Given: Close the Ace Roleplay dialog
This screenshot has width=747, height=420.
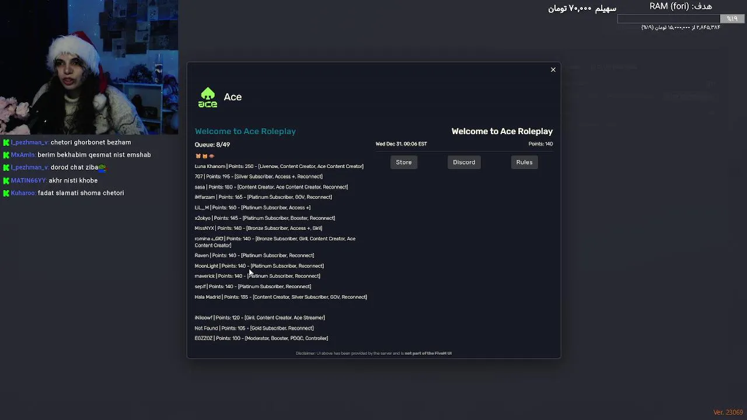Looking at the screenshot, I should point(553,70).
